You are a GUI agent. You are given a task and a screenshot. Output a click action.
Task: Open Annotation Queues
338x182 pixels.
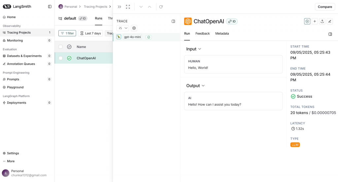(x=27, y=64)
